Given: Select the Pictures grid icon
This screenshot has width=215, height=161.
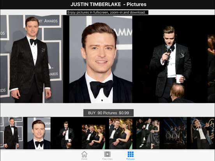Looking at the screenshot, I should tap(130, 154).
